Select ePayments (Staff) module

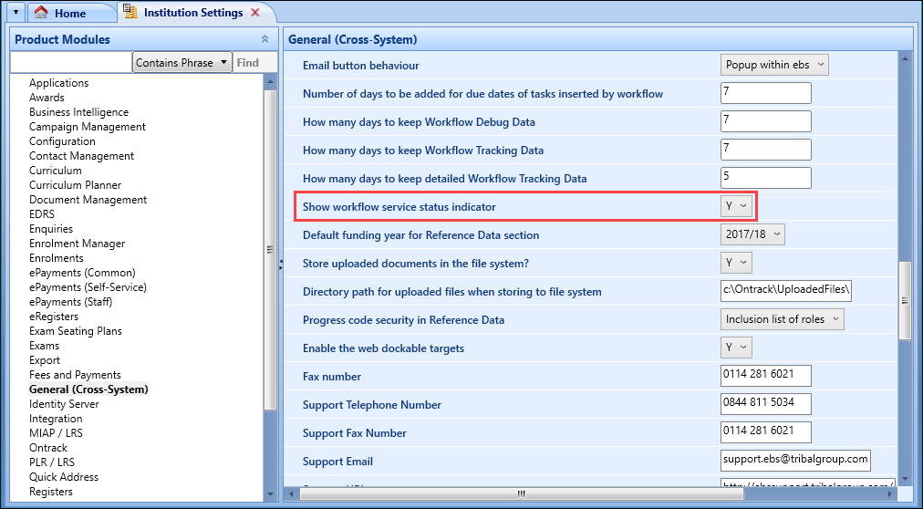point(70,302)
